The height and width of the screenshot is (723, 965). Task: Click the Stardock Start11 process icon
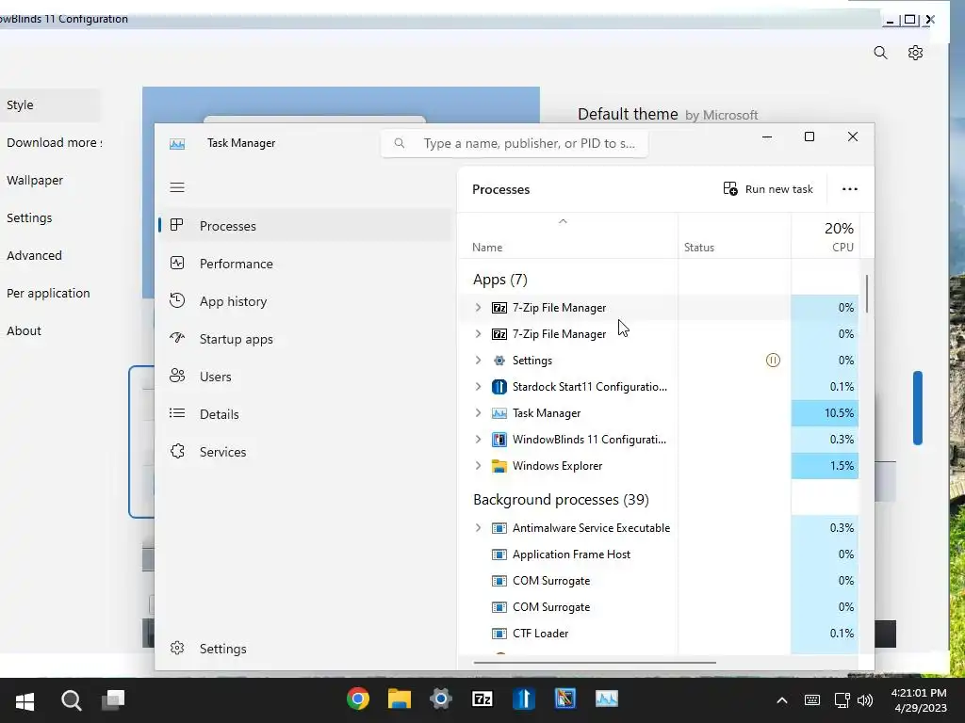point(499,387)
